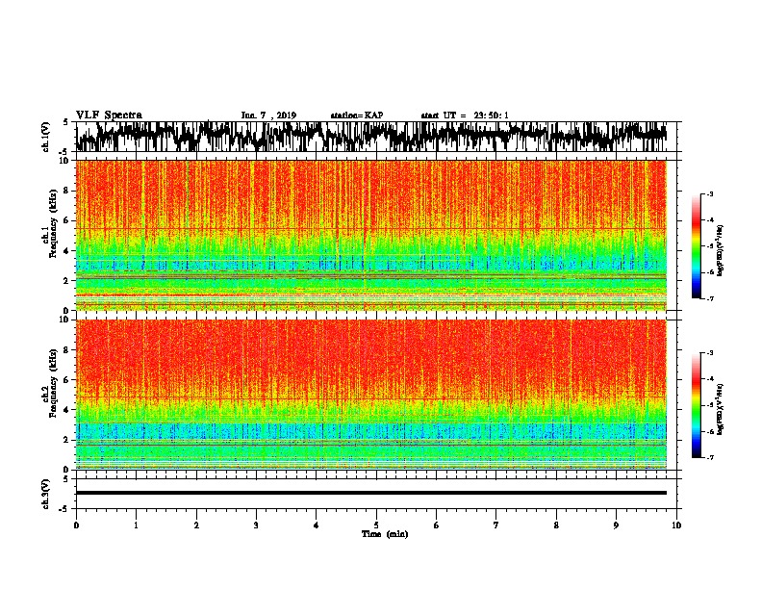Image resolution: width=762 pixels, height=589 pixels.
Task: Click the "VLF Spectra" title text
Action: click(x=109, y=115)
